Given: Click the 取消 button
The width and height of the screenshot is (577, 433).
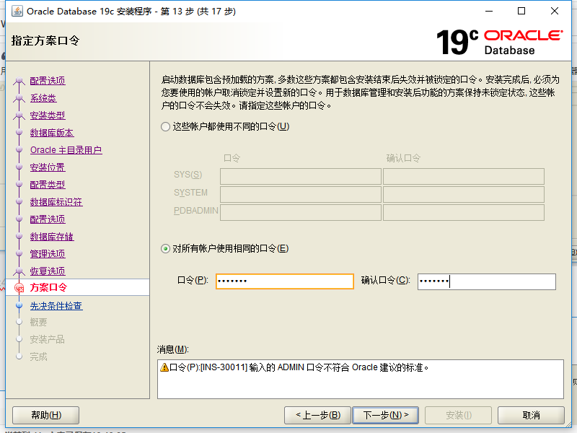Looking at the screenshot, I should (x=531, y=416).
